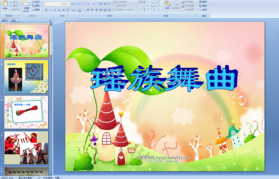The width and height of the screenshot is (279, 179).
Task: Click the Shrink Font icon
Action: (77, 4)
